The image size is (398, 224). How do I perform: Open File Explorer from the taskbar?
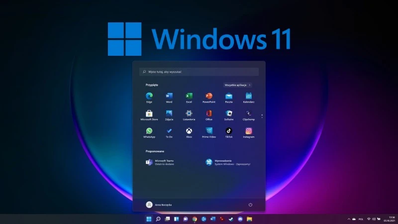[249, 219]
